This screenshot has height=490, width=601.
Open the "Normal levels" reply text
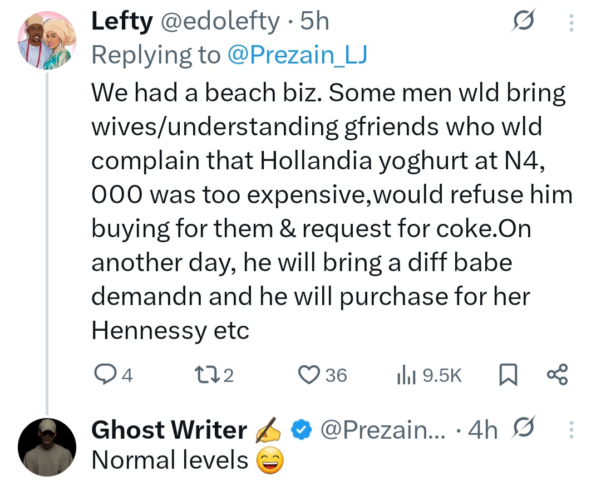click(170, 460)
